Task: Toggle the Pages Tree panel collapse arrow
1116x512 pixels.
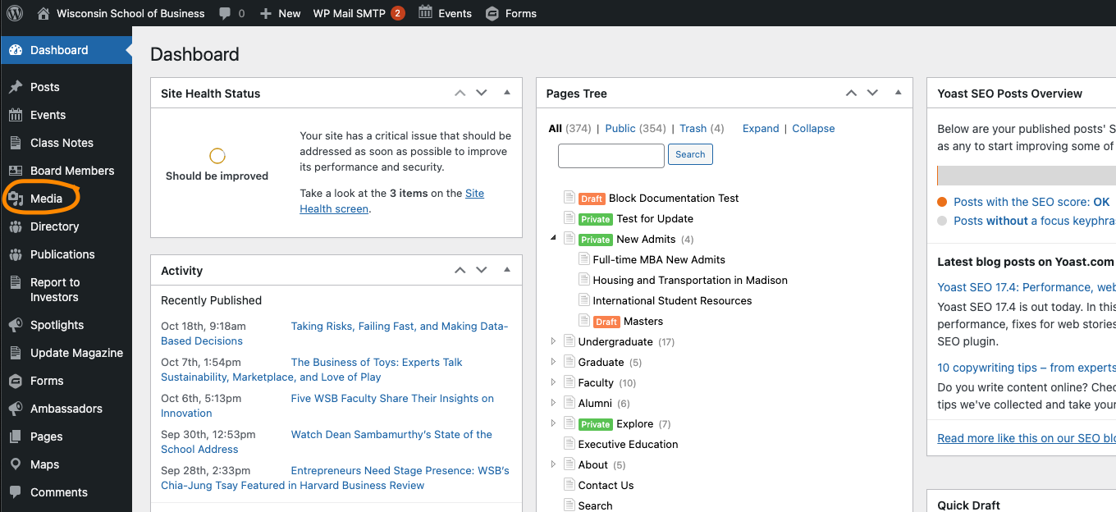Action: pos(898,93)
